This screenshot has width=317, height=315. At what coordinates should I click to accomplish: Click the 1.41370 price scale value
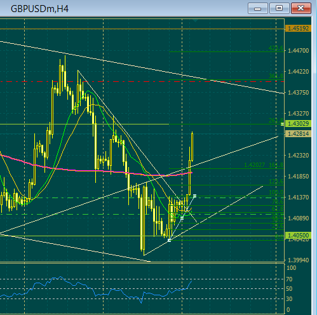[298, 197]
